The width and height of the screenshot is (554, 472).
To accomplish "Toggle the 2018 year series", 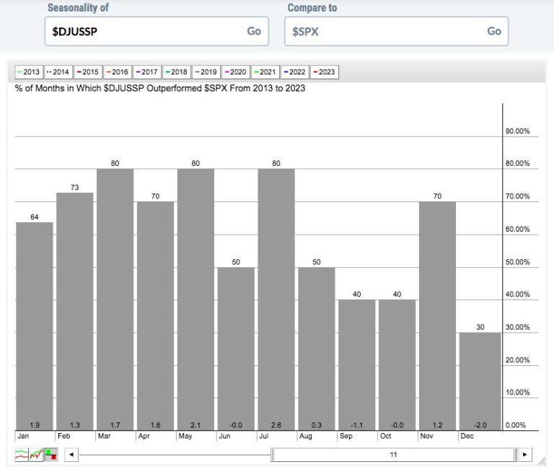I will pos(177,72).
